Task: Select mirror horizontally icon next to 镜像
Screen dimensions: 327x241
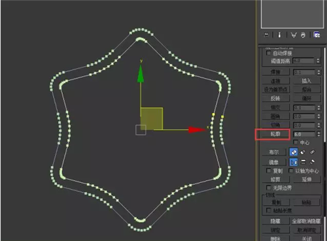Action: pos(294,162)
